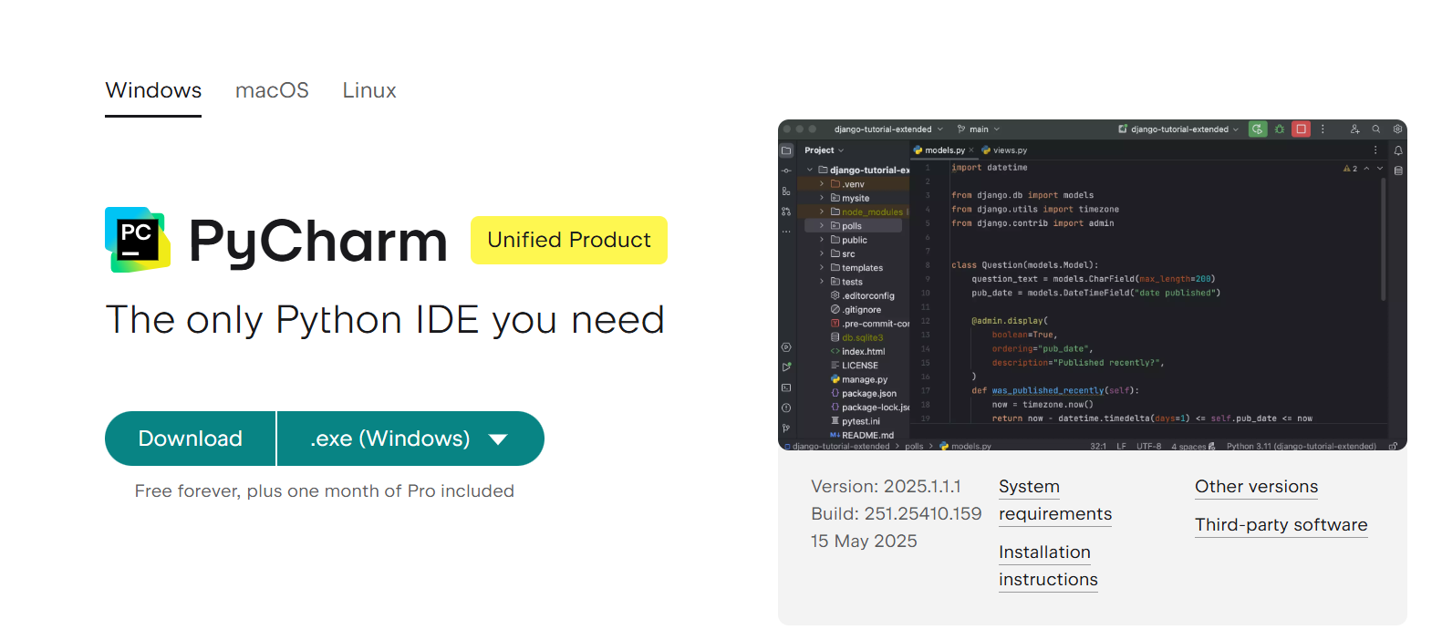
Task: Click the Python 3.11 interpreter in status bar
Action: (x=1301, y=446)
